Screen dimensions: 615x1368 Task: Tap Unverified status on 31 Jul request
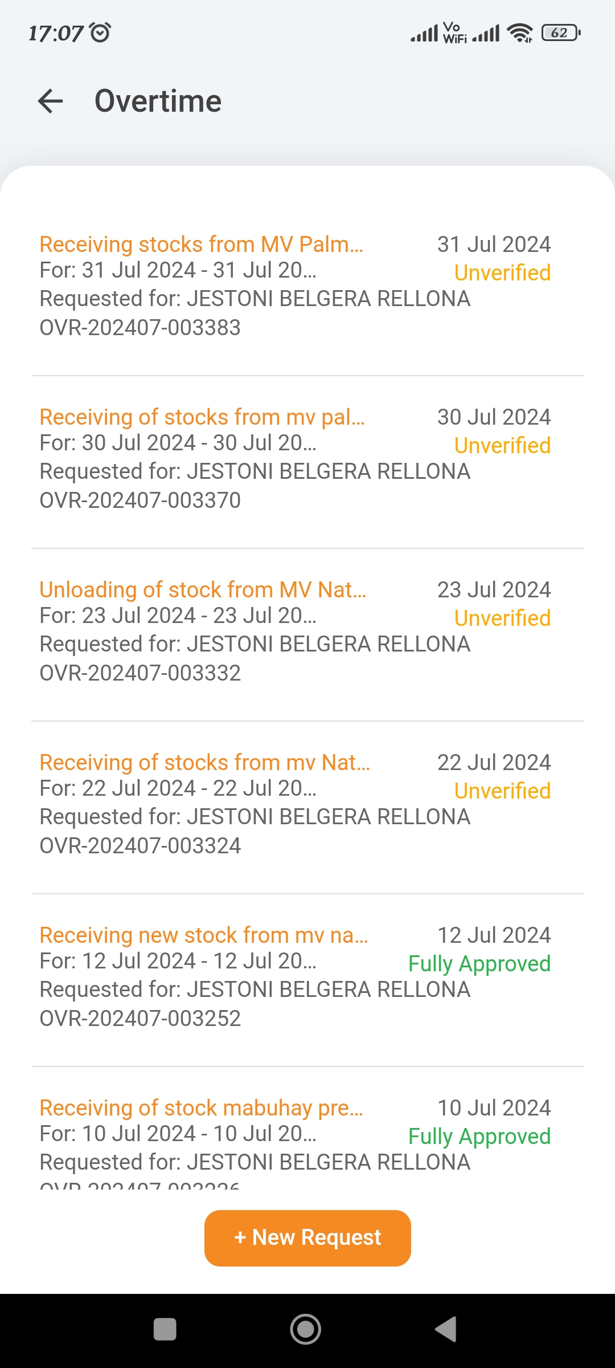tap(502, 273)
